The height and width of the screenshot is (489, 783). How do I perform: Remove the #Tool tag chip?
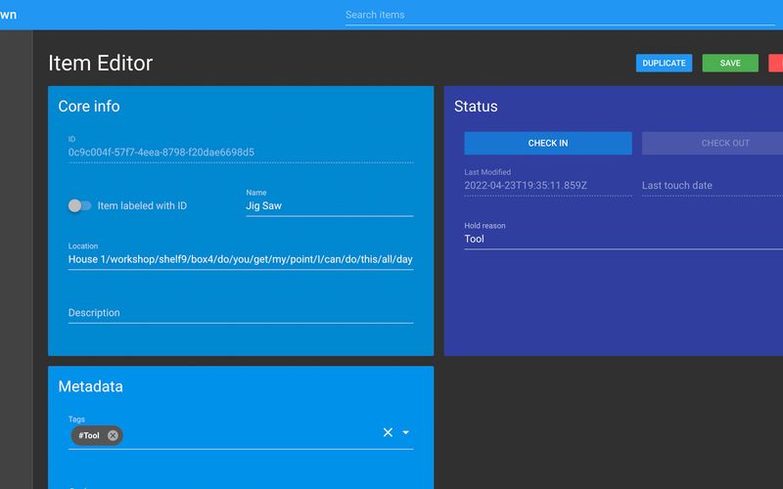113,435
